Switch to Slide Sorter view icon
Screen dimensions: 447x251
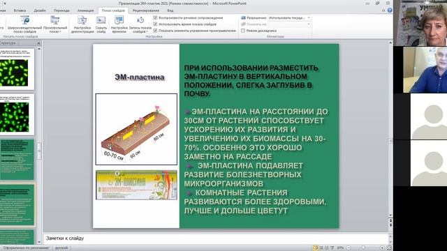321,248
